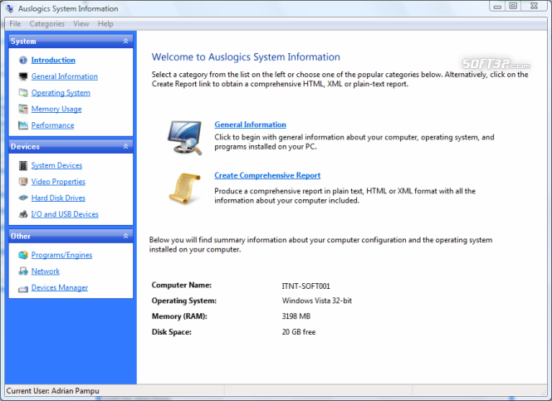Open the Network link
The width and height of the screenshot is (552, 401).
pos(46,271)
